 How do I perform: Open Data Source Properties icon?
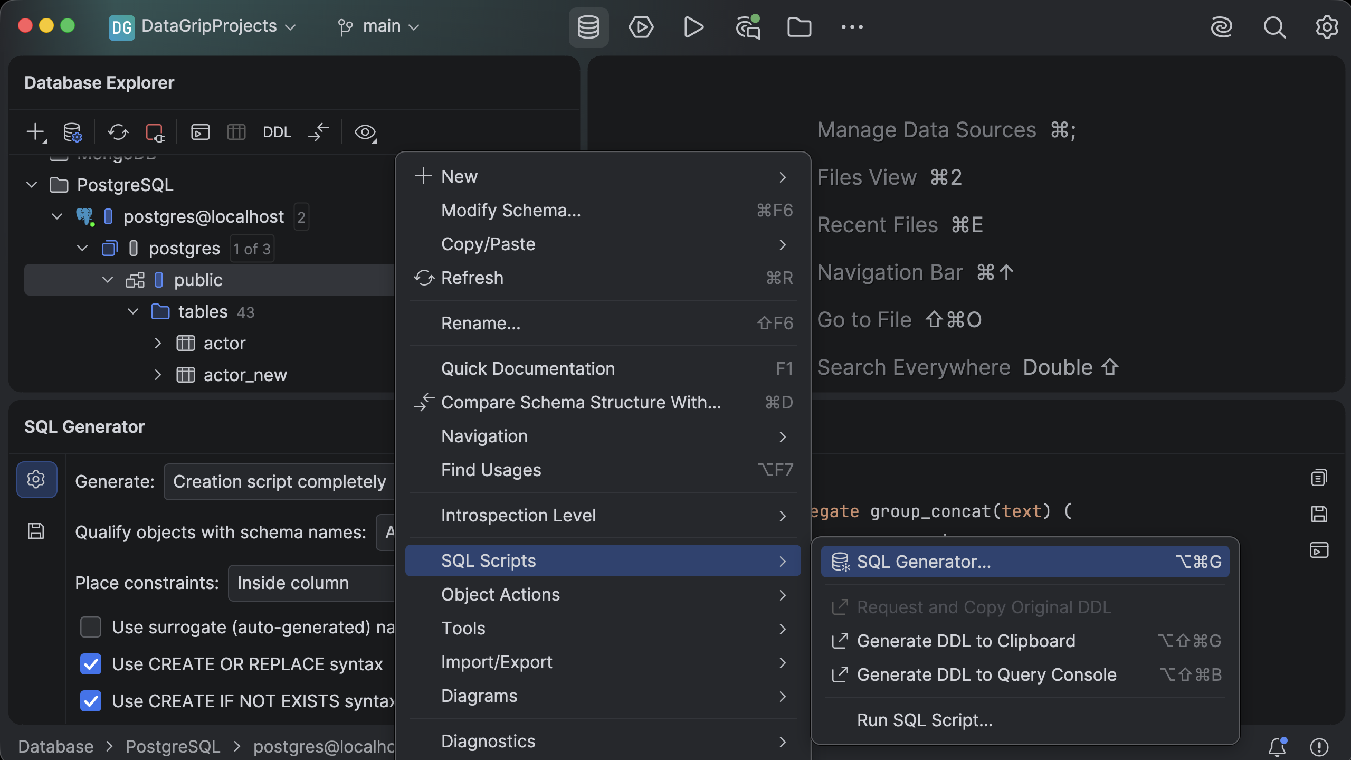coord(72,132)
